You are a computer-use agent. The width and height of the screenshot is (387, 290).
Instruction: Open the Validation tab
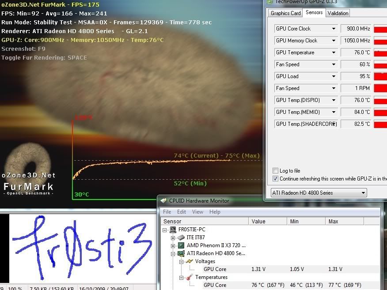(x=338, y=13)
